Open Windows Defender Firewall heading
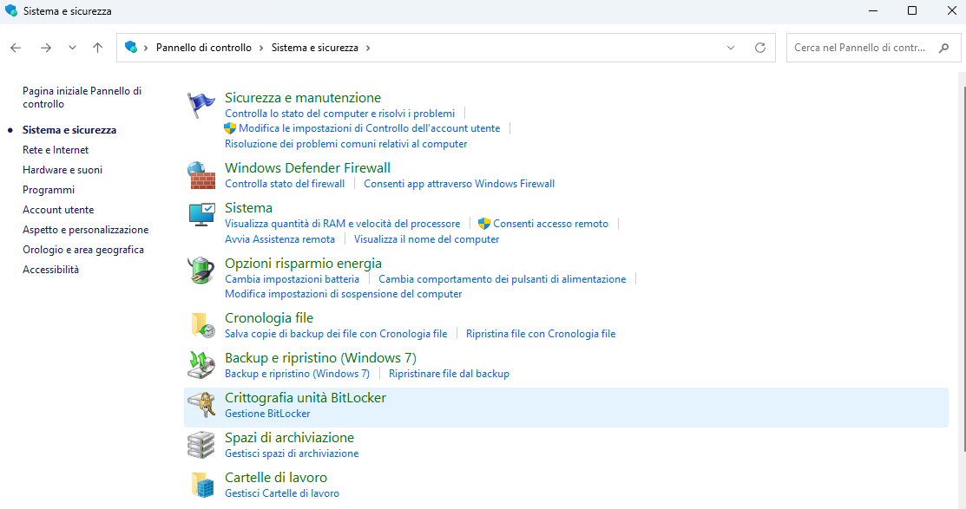966x509 pixels. 307,167
